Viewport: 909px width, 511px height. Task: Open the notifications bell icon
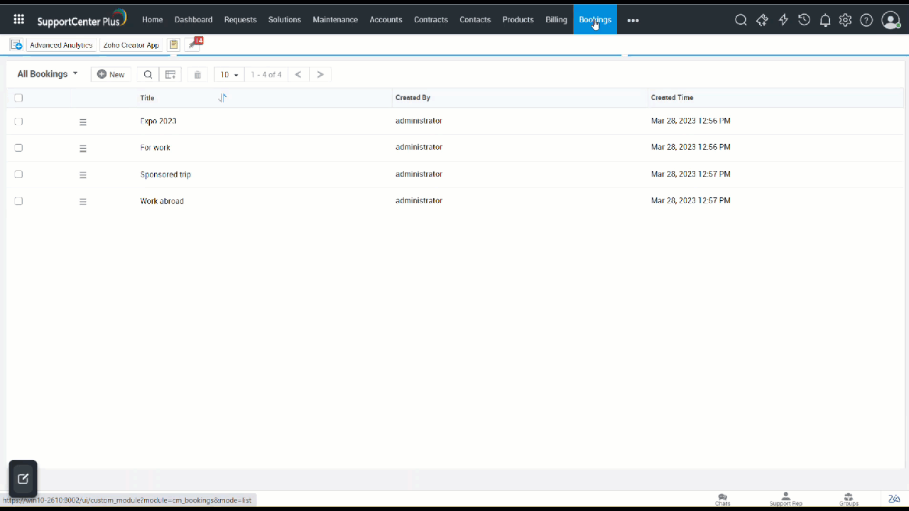click(x=824, y=20)
